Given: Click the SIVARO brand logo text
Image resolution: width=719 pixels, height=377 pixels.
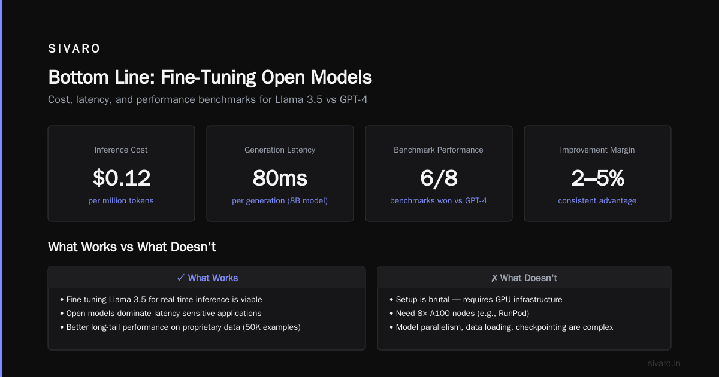Looking at the screenshot, I should 74,49.
